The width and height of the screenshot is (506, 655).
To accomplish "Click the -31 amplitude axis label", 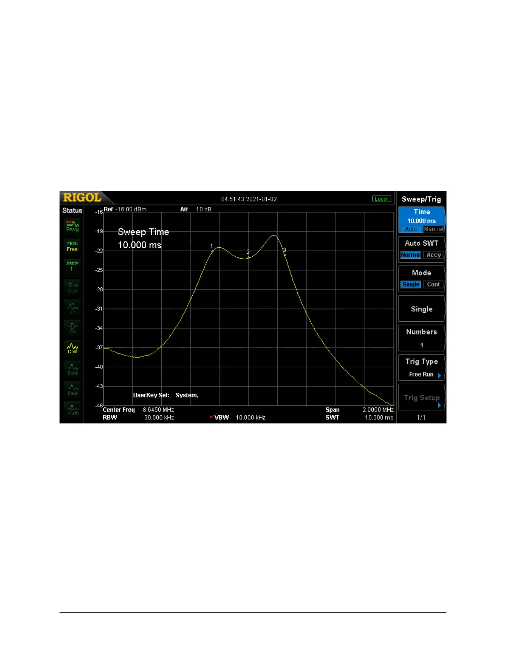I will click(x=99, y=309).
